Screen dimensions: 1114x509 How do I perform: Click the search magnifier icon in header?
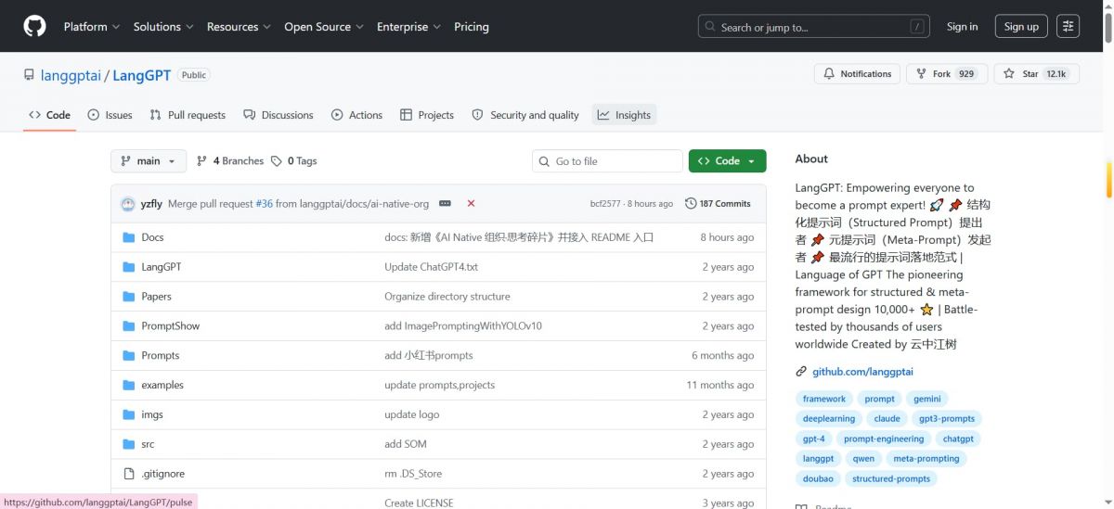coord(711,27)
